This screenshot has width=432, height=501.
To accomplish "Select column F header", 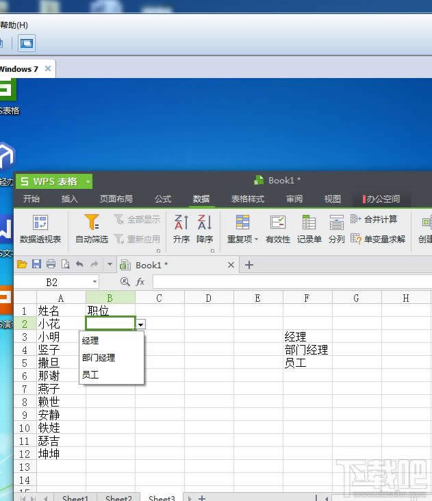I will tap(307, 298).
